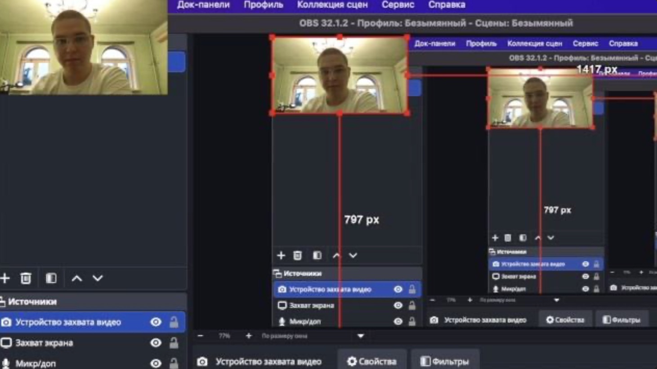
Task: Click the trash icon in the smallest mirrored Sources toolbar
Action: (x=508, y=238)
